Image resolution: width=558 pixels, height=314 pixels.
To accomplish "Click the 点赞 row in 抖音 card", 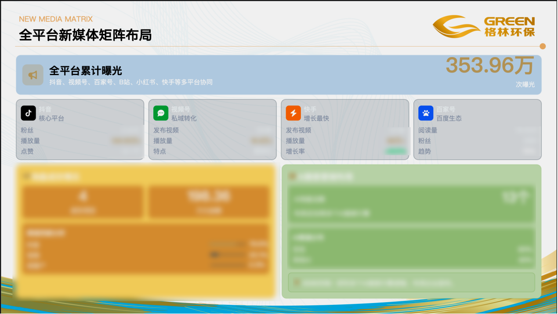I will [x=27, y=152].
